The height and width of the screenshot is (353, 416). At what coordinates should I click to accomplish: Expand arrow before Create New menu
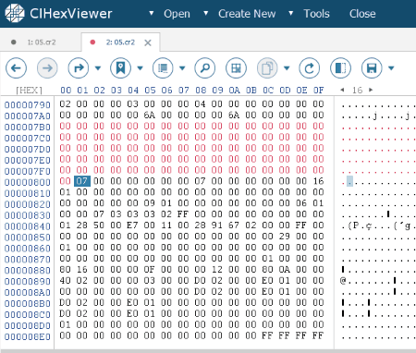[206, 13]
